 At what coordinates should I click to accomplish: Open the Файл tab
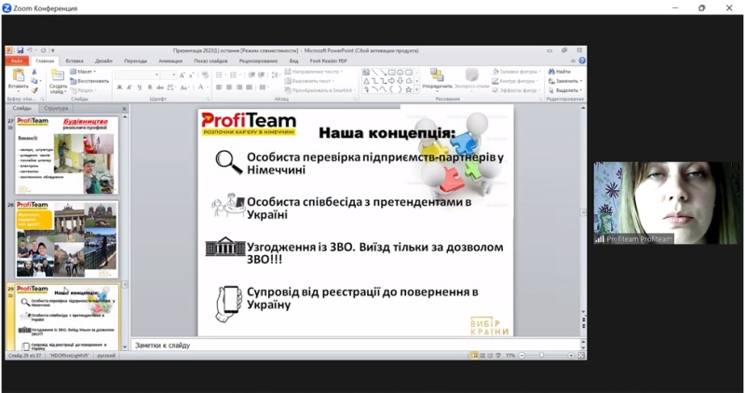point(17,61)
